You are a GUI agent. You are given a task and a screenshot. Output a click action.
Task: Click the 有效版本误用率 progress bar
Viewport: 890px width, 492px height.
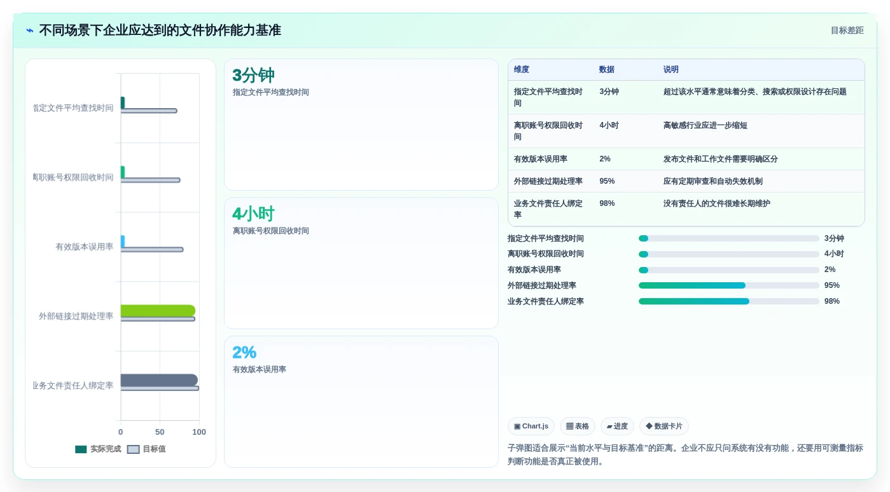click(x=728, y=270)
